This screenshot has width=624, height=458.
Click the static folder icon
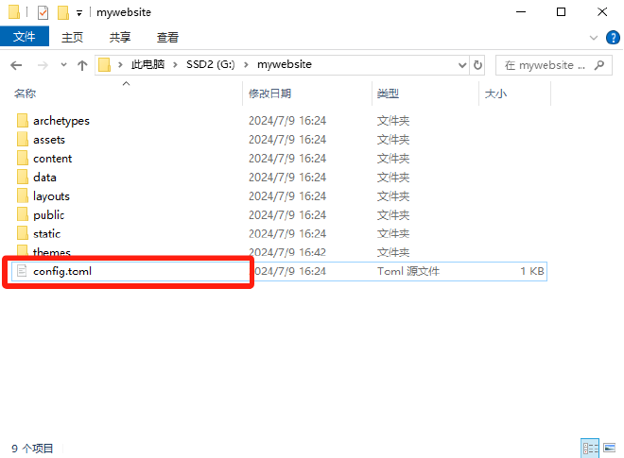(x=23, y=233)
